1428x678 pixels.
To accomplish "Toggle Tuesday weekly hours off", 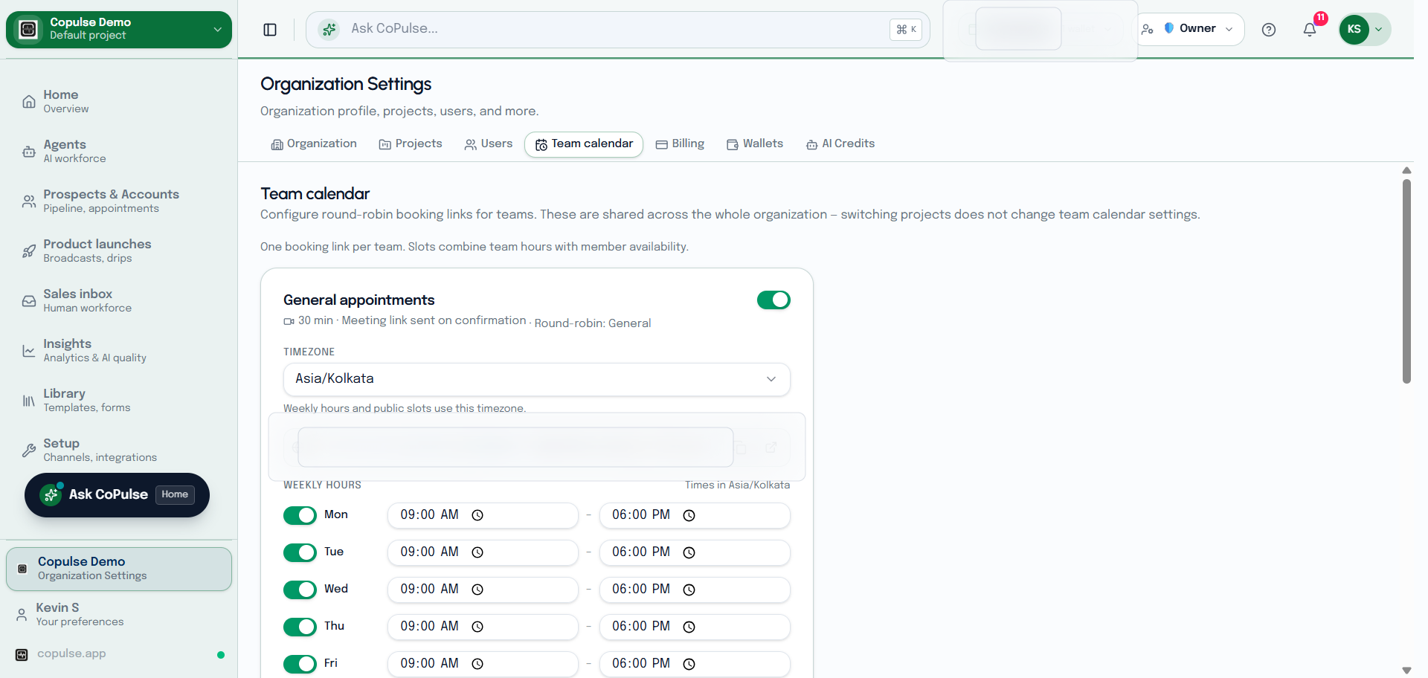I will point(300,552).
